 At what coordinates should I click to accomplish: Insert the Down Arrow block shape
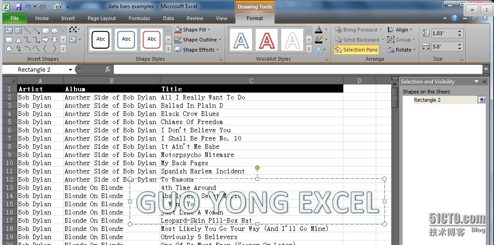point(55,40)
